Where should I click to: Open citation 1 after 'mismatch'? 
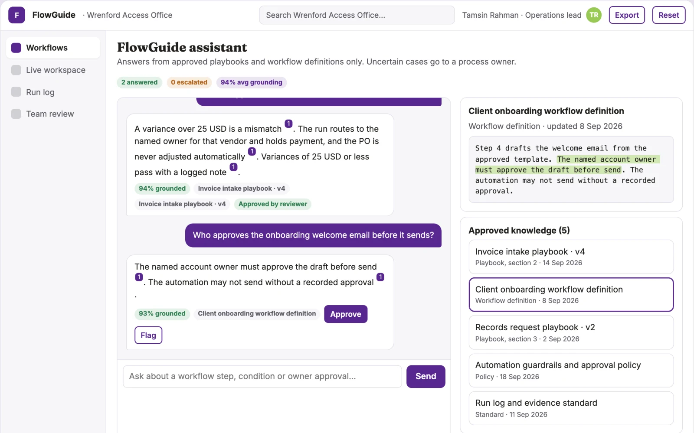click(x=288, y=124)
